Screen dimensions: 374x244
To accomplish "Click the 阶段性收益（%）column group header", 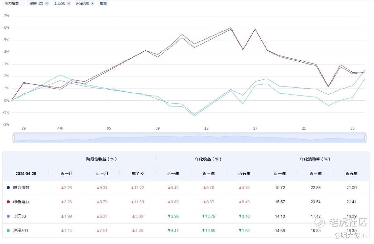I will click(101, 159).
